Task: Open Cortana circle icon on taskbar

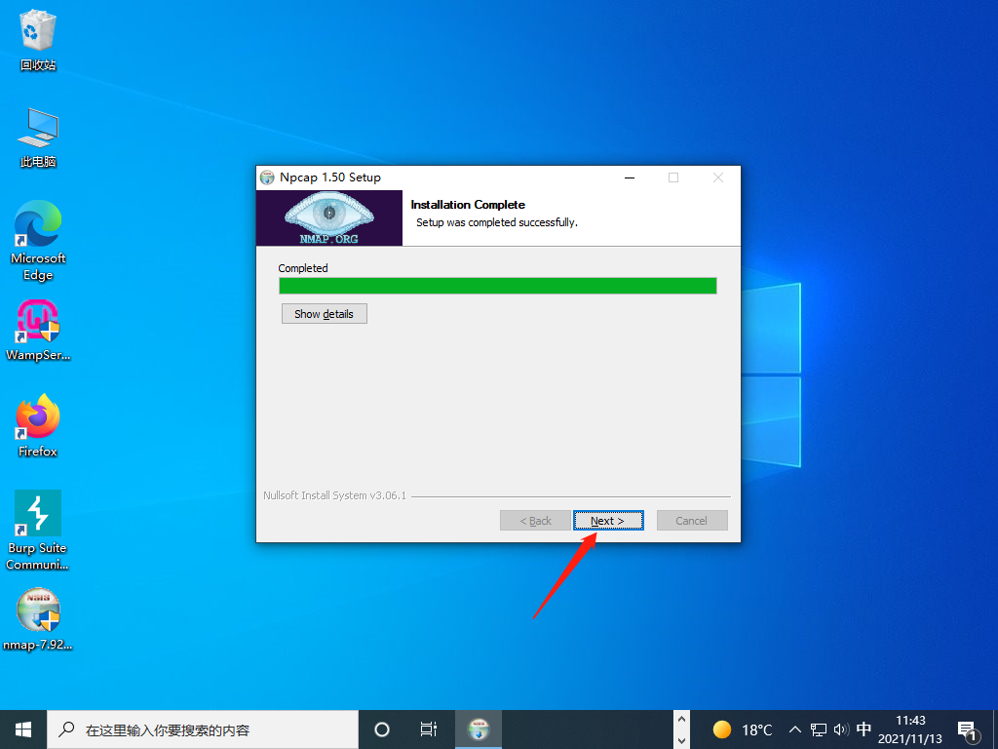Action: tap(382, 729)
